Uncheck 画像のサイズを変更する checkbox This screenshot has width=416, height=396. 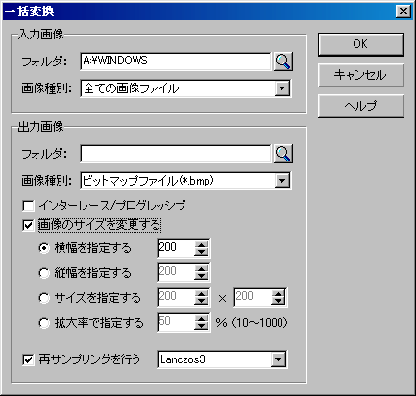28,225
